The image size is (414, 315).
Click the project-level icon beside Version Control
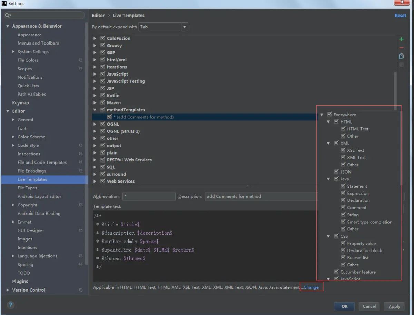point(81,290)
